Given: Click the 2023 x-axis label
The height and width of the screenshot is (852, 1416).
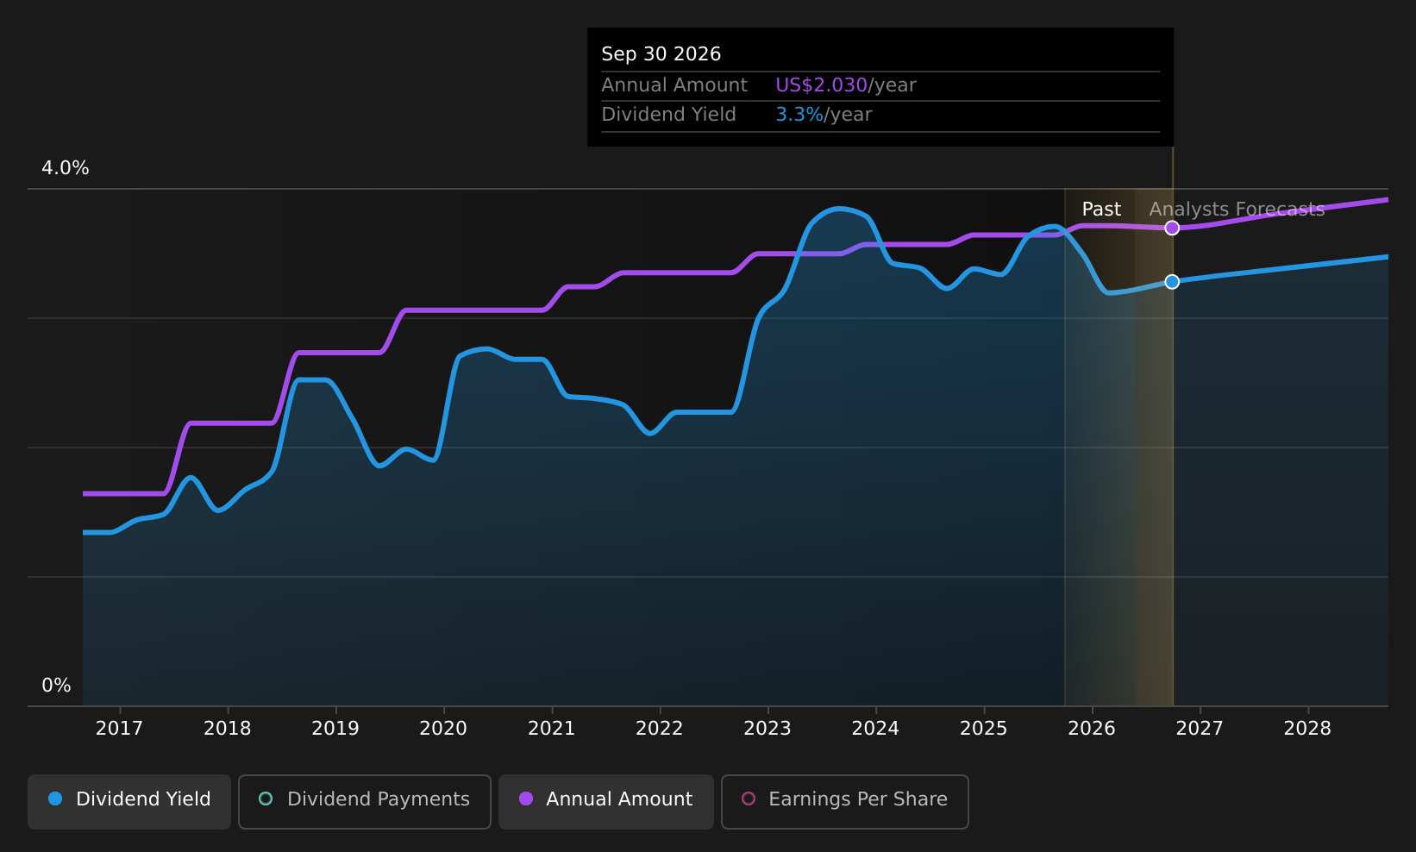Looking at the screenshot, I should [768, 729].
